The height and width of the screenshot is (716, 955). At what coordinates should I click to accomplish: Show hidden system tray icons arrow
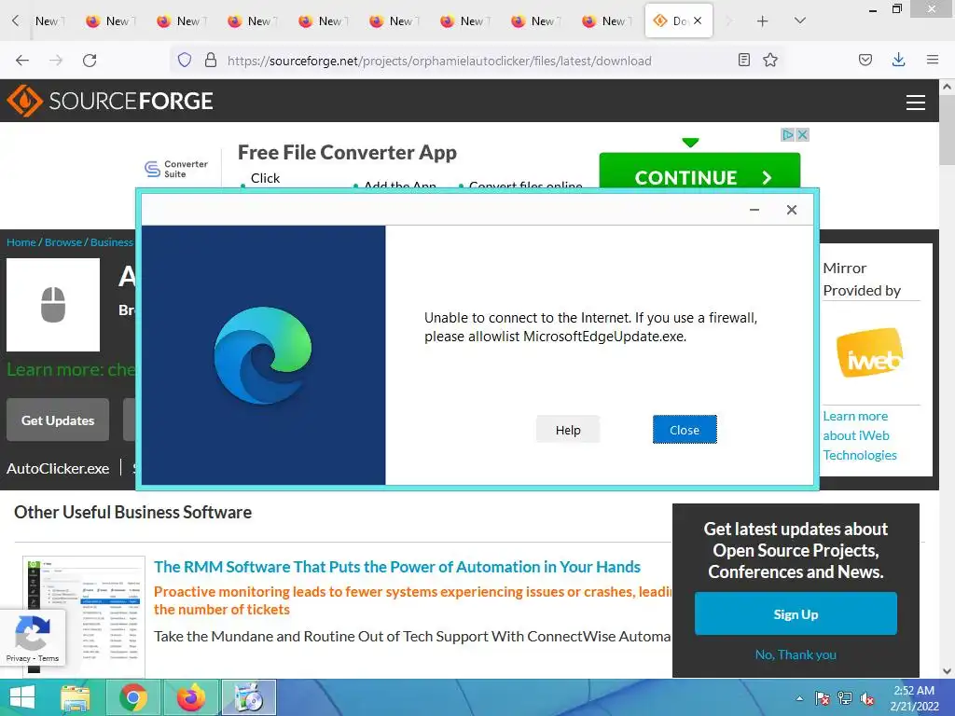point(799,698)
